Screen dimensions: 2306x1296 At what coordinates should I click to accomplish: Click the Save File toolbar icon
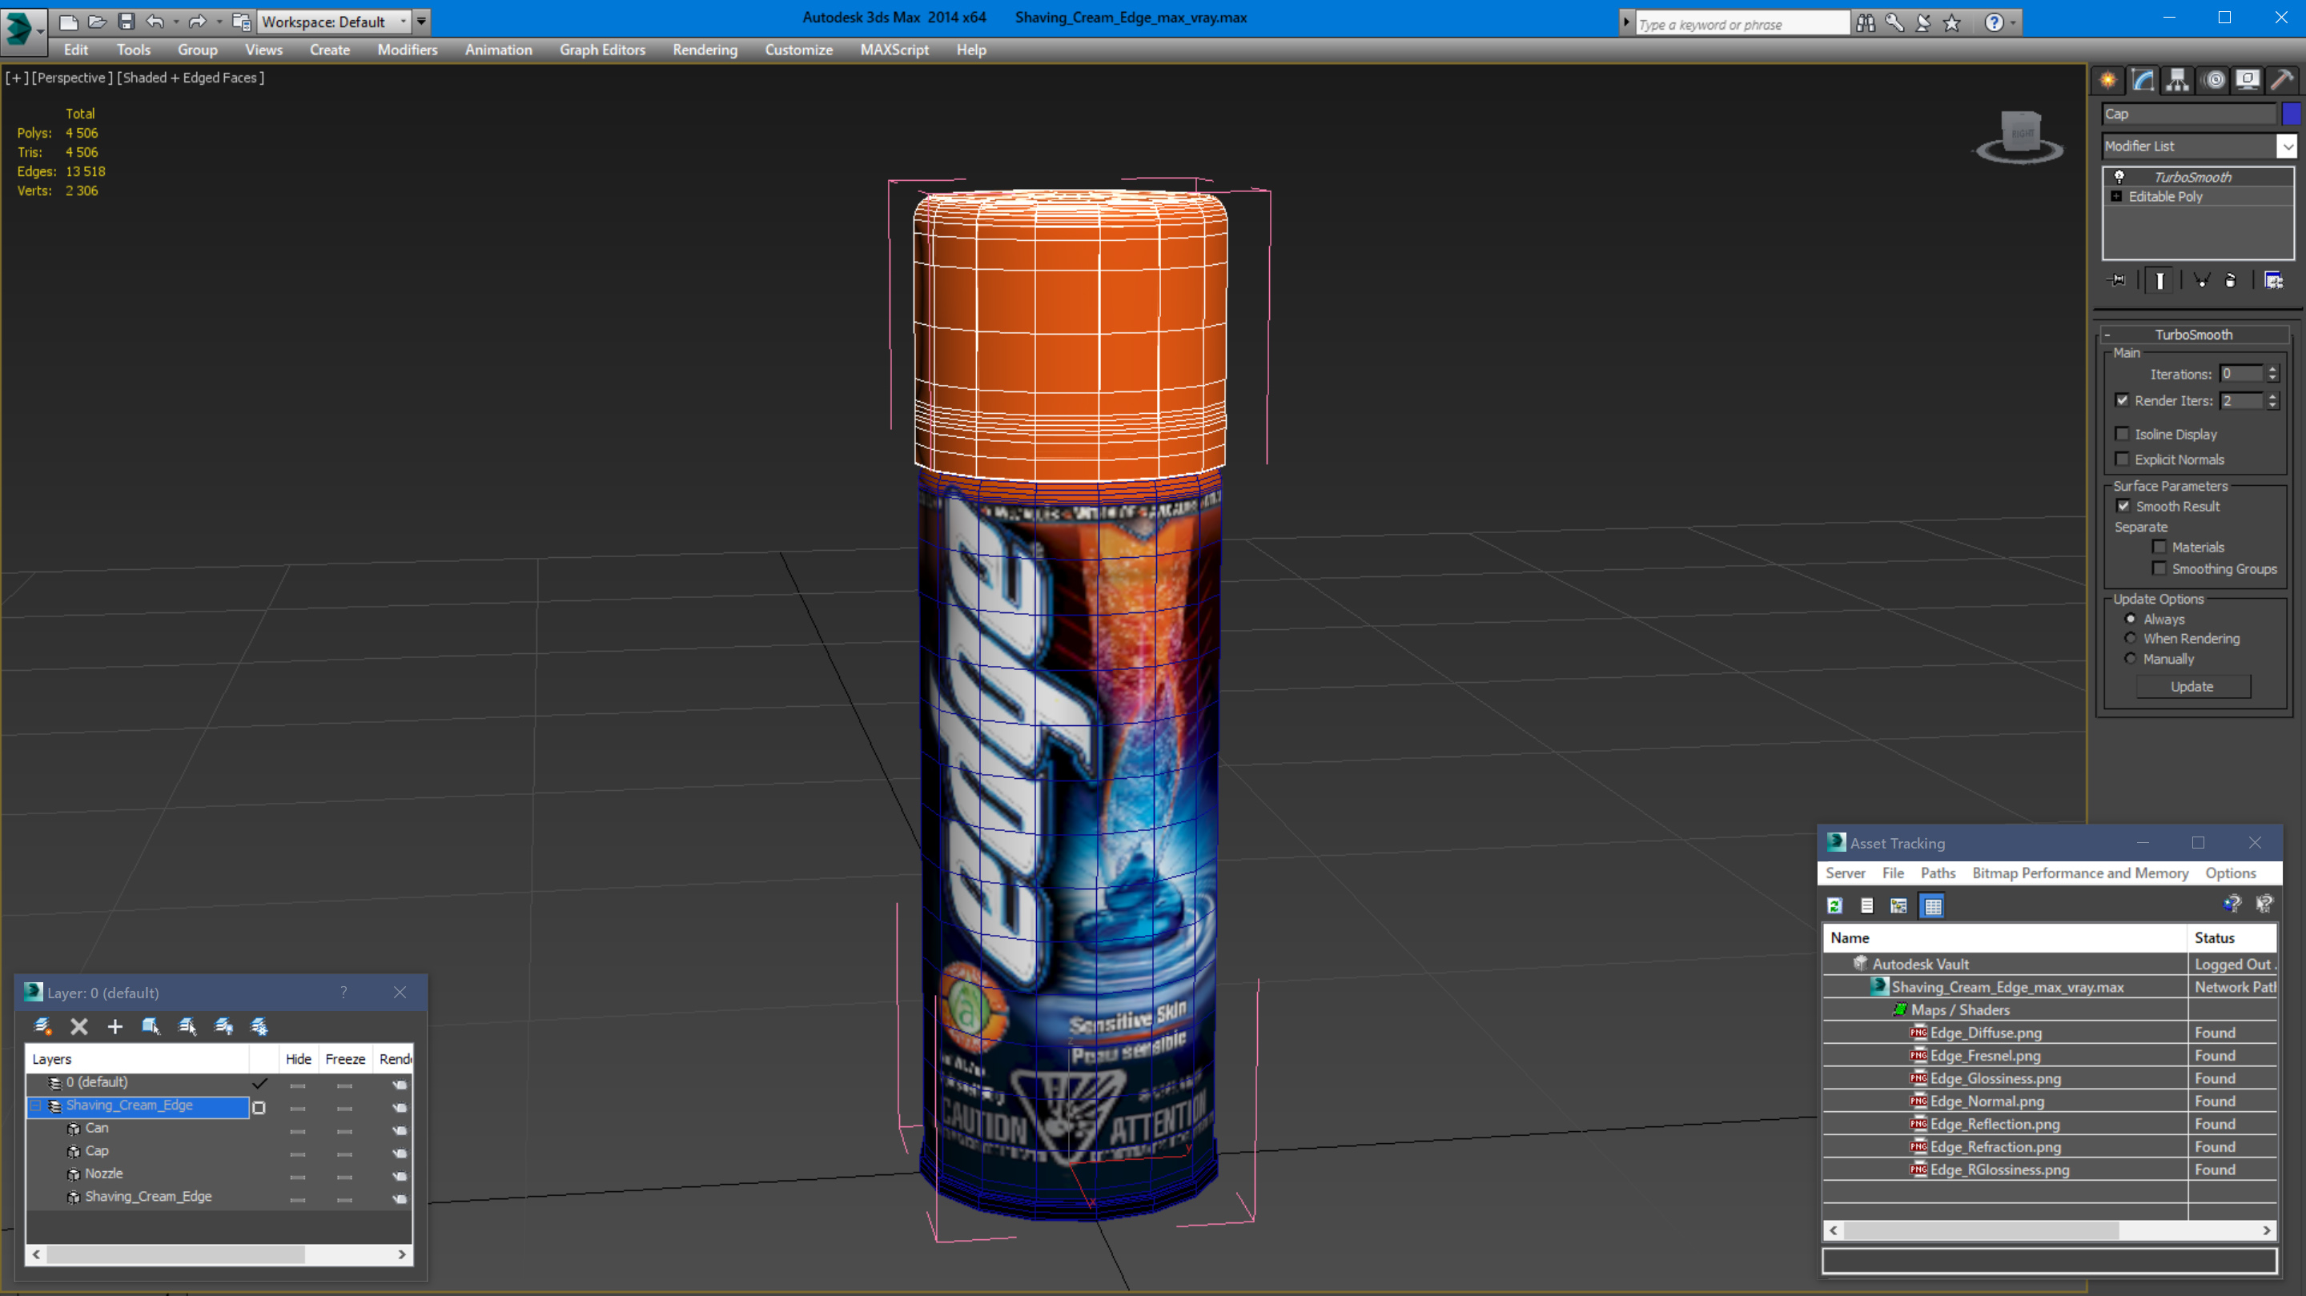[x=127, y=22]
